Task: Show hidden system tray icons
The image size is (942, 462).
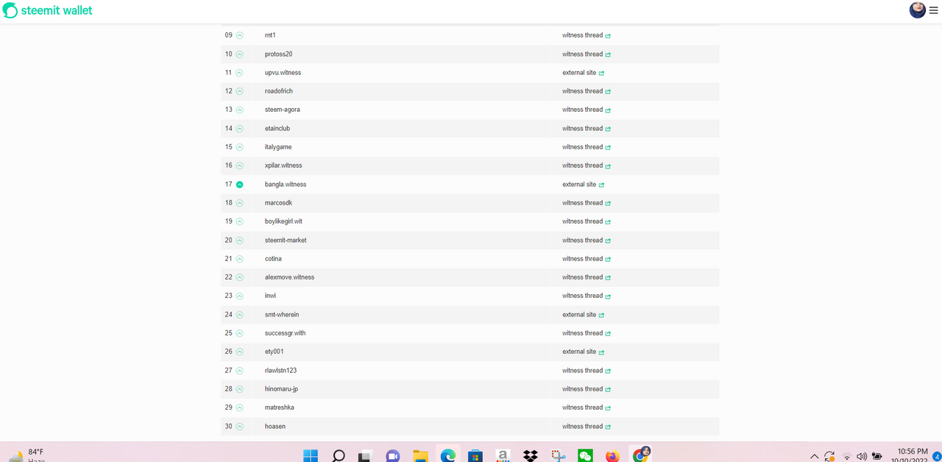Action: [x=814, y=456]
